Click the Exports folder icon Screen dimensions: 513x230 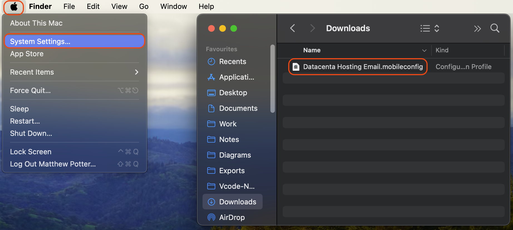click(x=211, y=171)
